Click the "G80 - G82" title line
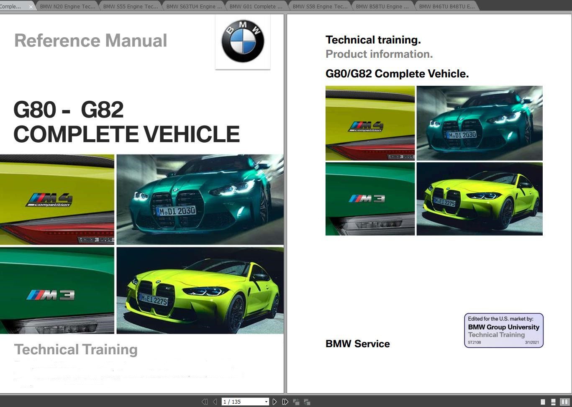The image size is (572, 407). click(x=69, y=110)
